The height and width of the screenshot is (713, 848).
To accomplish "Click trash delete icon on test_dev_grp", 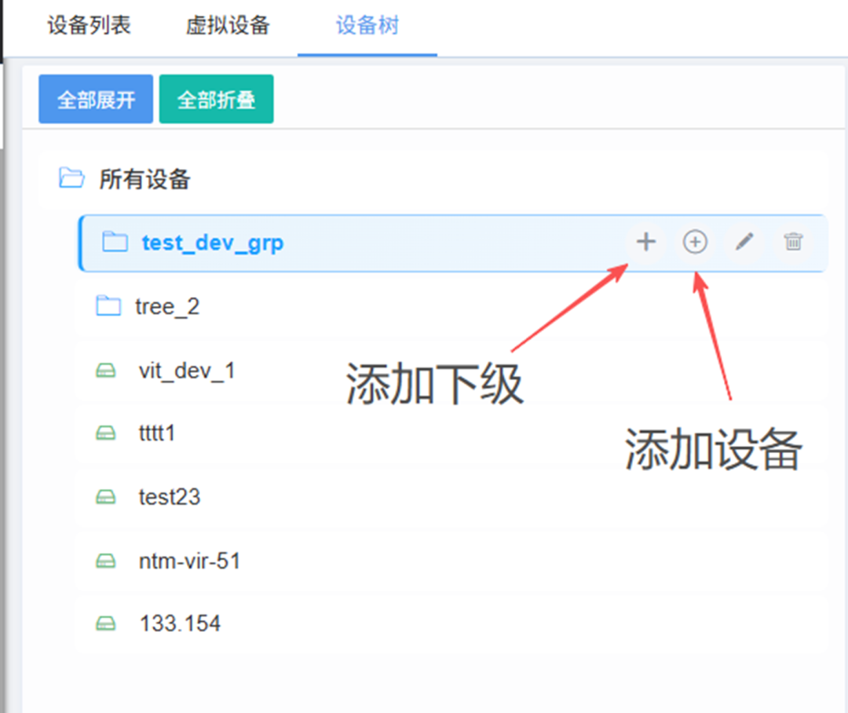I will pyautogui.click(x=793, y=242).
